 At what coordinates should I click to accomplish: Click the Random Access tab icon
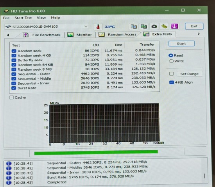102,34
